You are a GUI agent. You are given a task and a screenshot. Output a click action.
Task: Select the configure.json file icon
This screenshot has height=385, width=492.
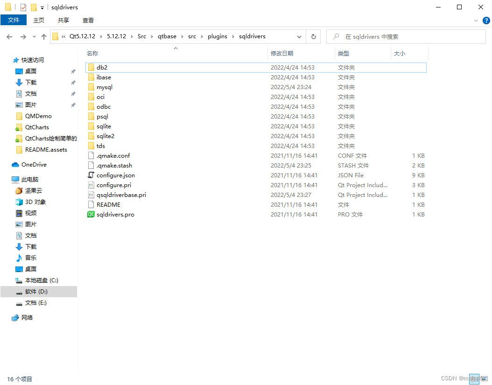91,175
